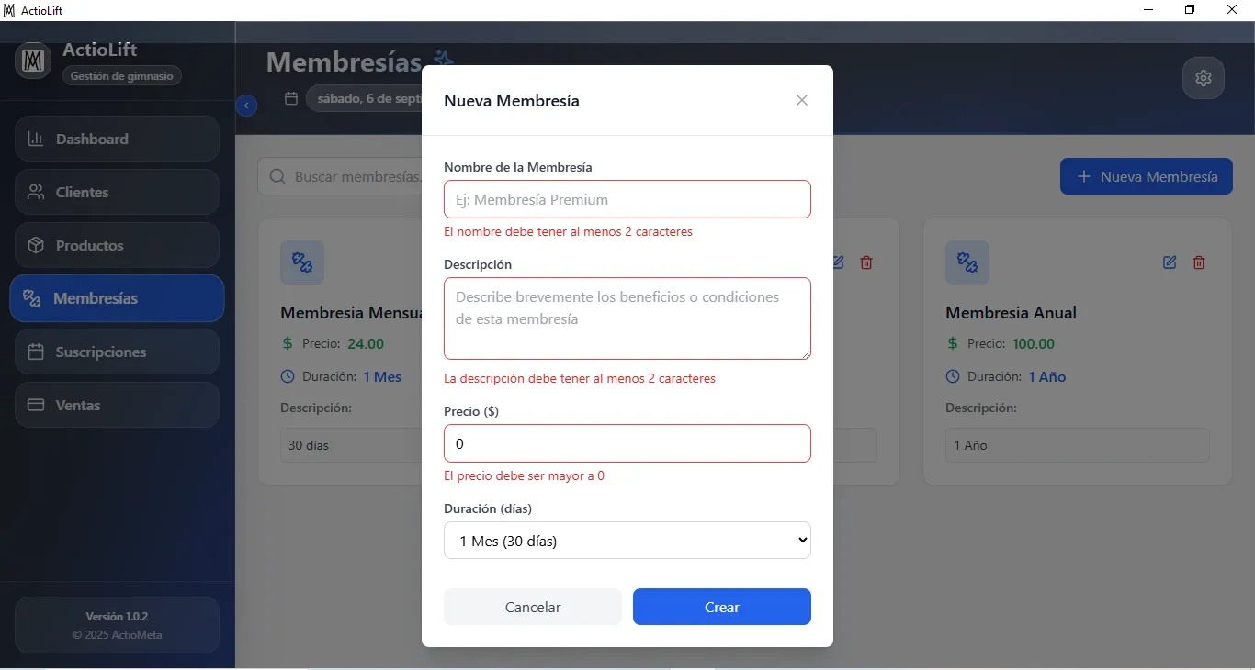Select Suscripciones in the sidebar
Image resolution: width=1255 pixels, height=670 pixels.
(x=117, y=352)
